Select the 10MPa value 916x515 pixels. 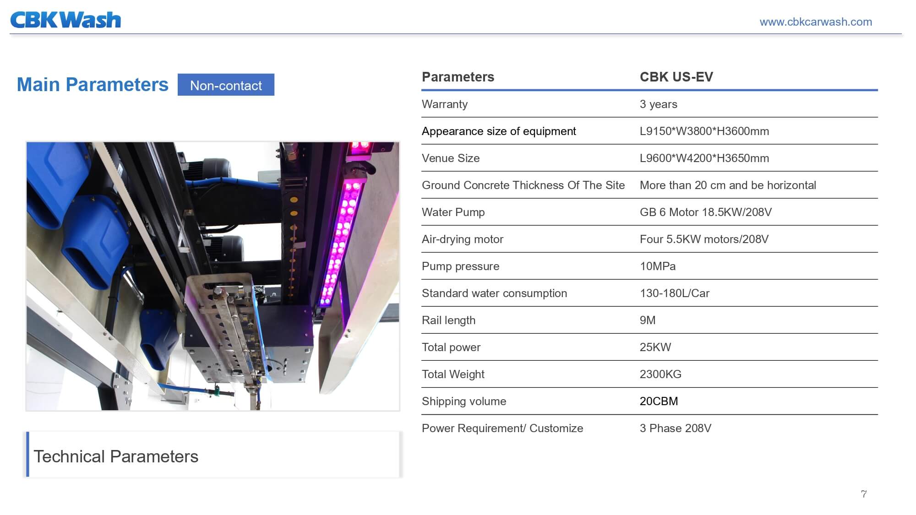click(657, 266)
